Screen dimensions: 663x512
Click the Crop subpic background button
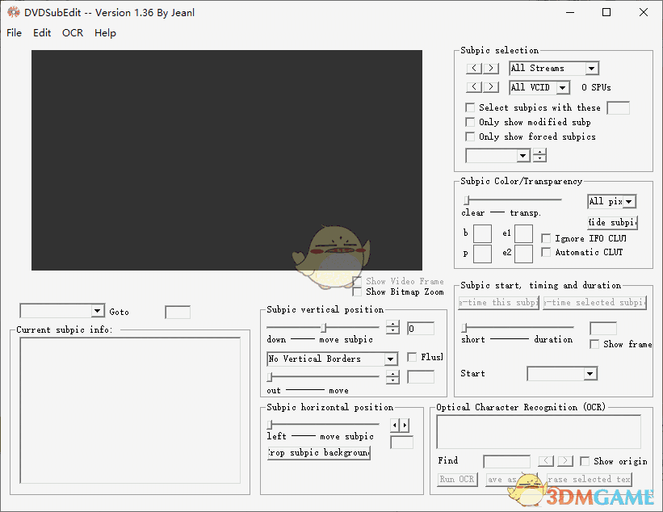318,452
